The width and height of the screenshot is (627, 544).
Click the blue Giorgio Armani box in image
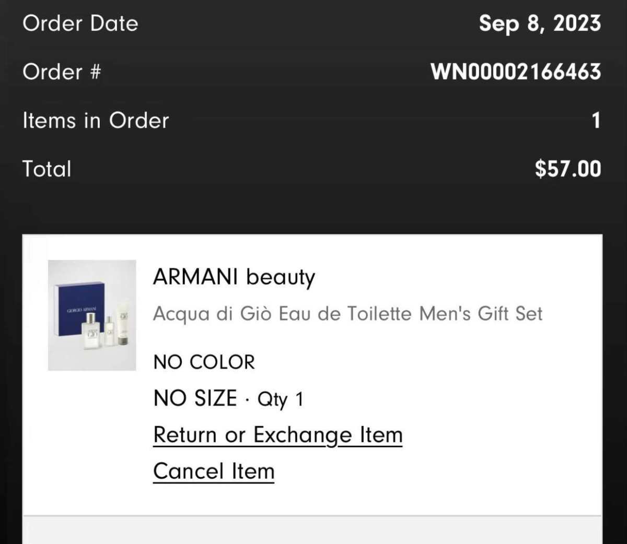tap(80, 309)
